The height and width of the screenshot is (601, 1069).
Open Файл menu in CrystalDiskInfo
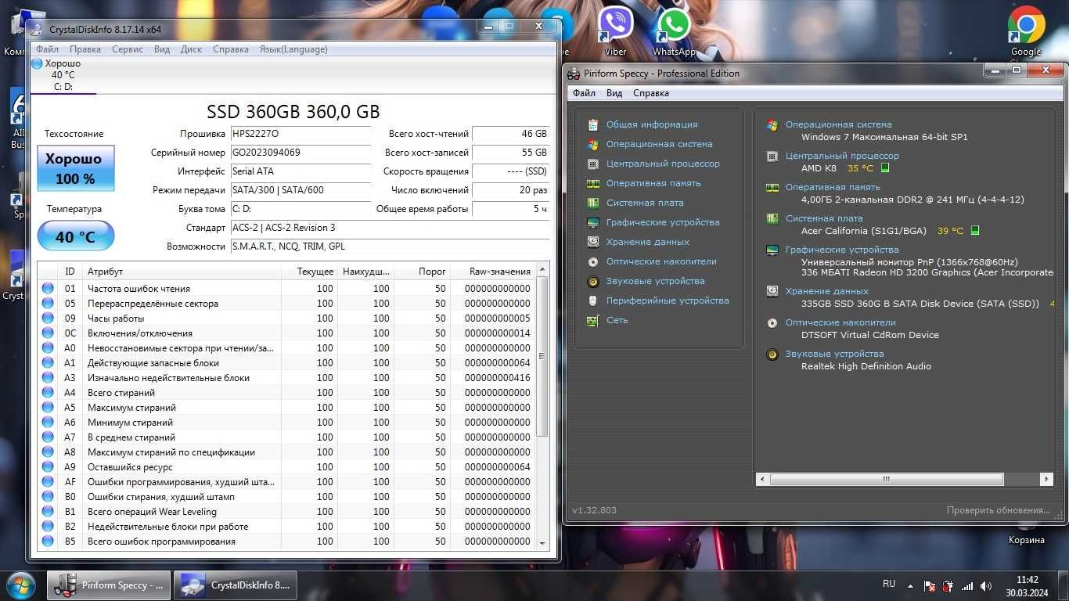tap(47, 49)
